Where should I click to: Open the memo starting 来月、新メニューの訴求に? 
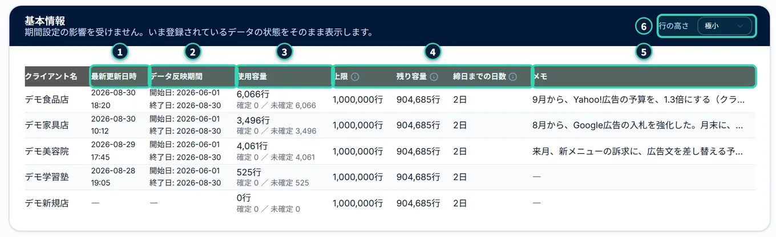click(638, 152)
